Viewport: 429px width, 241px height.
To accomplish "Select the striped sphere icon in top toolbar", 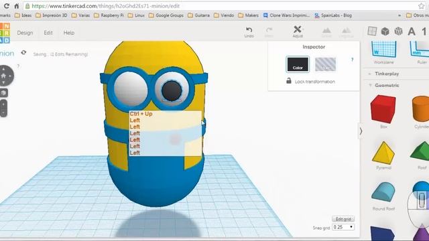I will [398, 31].
